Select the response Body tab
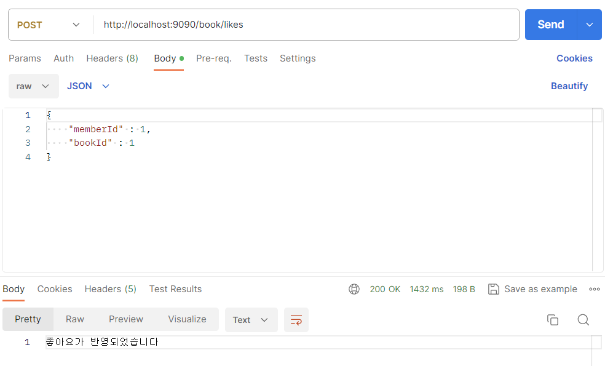The image size is (605, 366). 14,289
